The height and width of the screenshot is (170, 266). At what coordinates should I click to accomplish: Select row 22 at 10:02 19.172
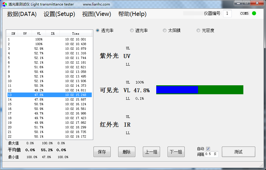(x=50, y=136)
